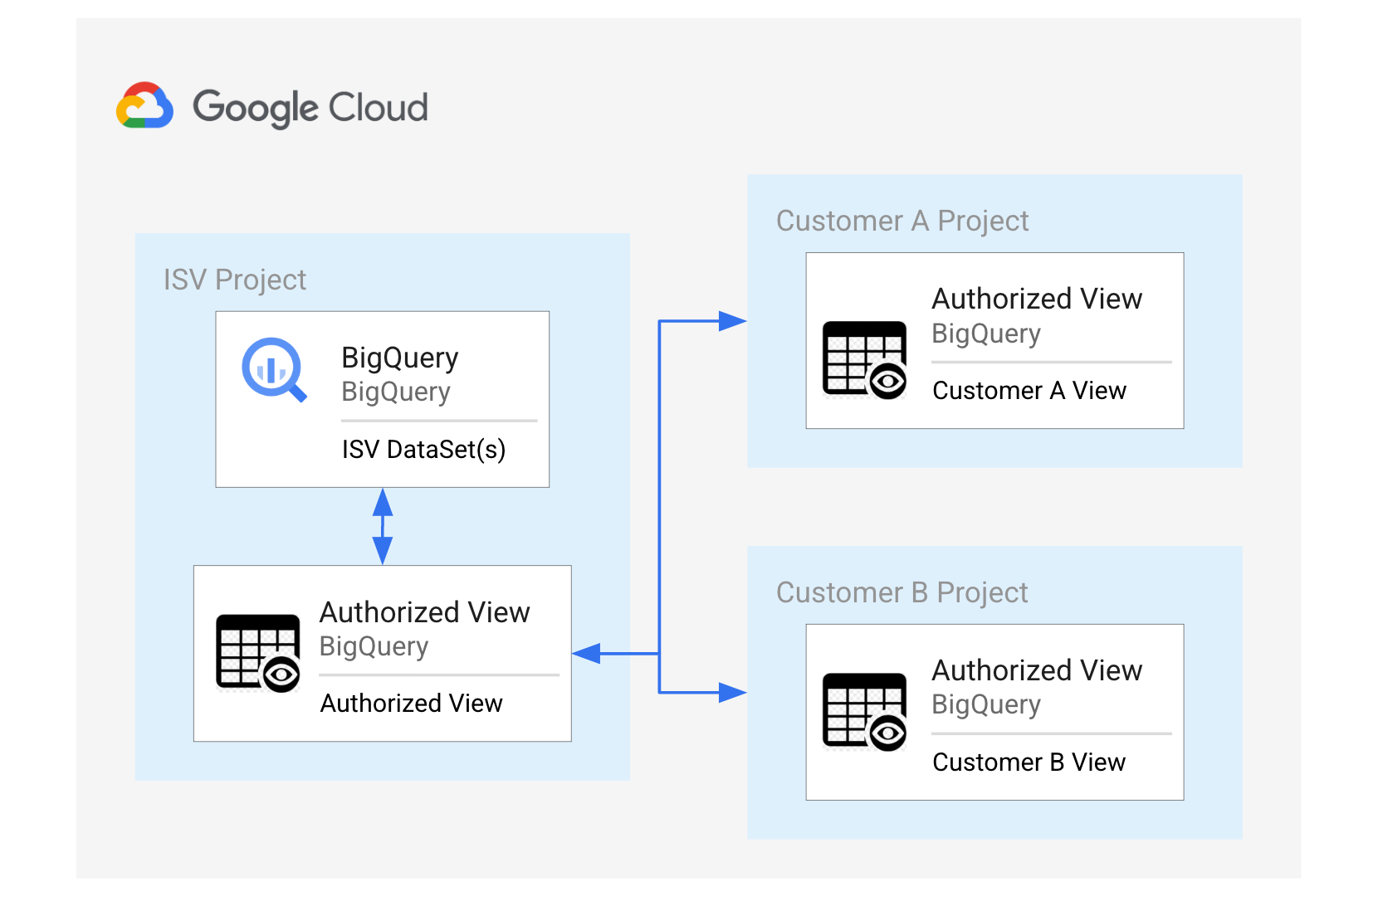Viewport: 1378px width, 906px height.
Task: Select the BigQuery magnifier icon
Action: (x=274, y=370)
